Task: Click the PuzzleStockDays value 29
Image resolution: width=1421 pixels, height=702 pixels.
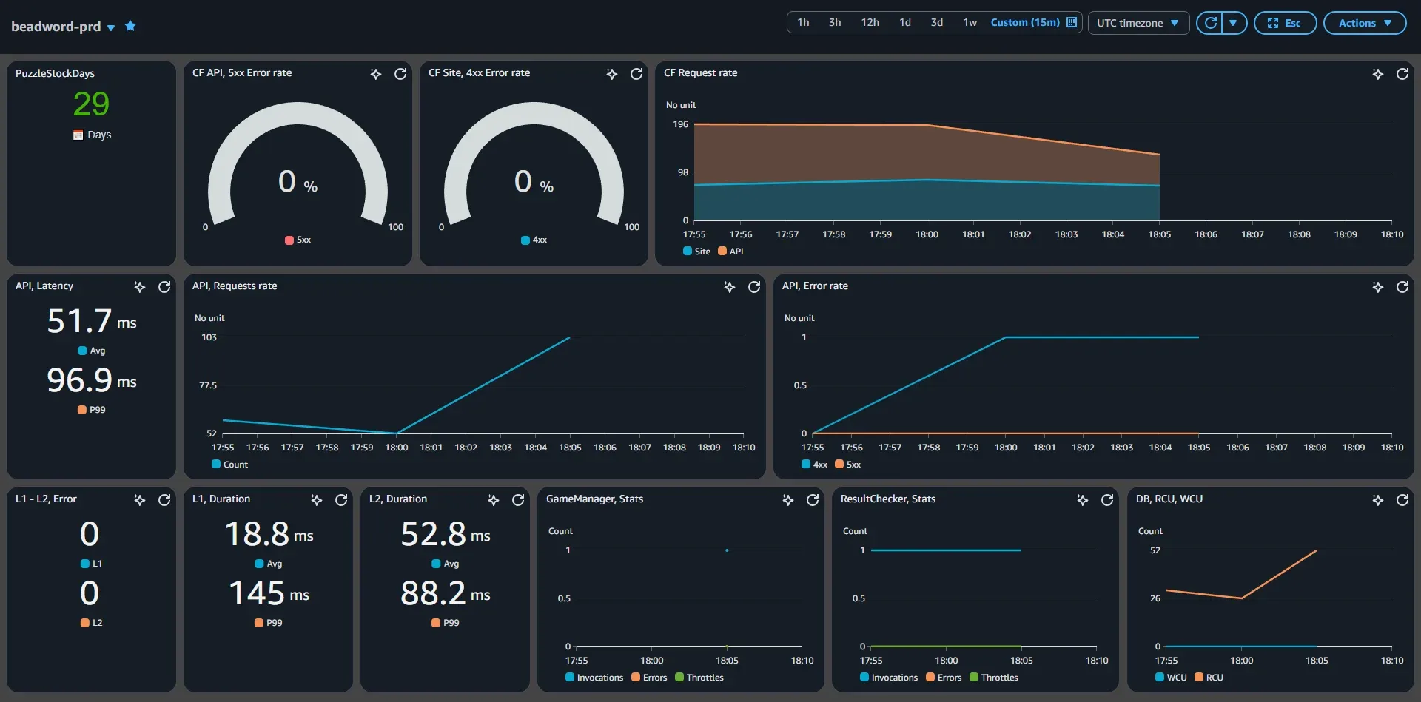Action: click(91, 104)
